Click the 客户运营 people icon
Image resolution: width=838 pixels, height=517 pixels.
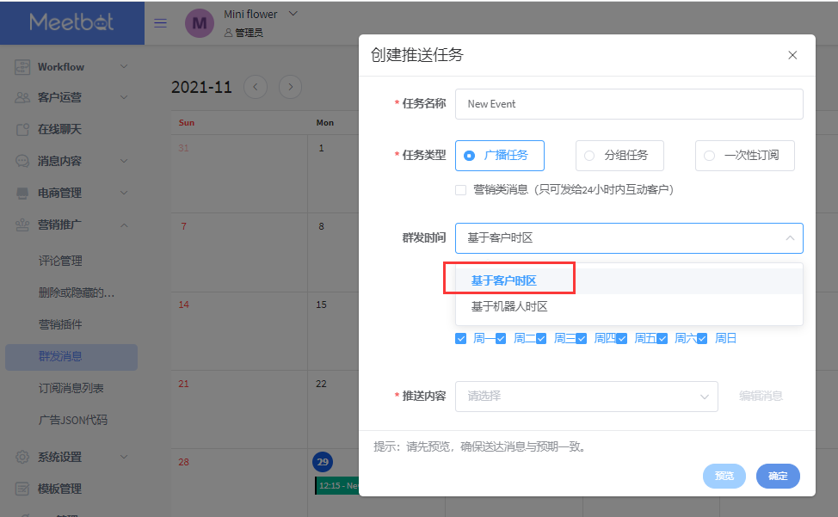pos(22,97)
